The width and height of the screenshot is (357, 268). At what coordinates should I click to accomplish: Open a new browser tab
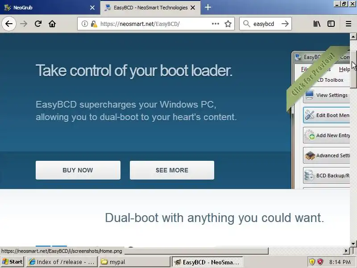(208, 7)
